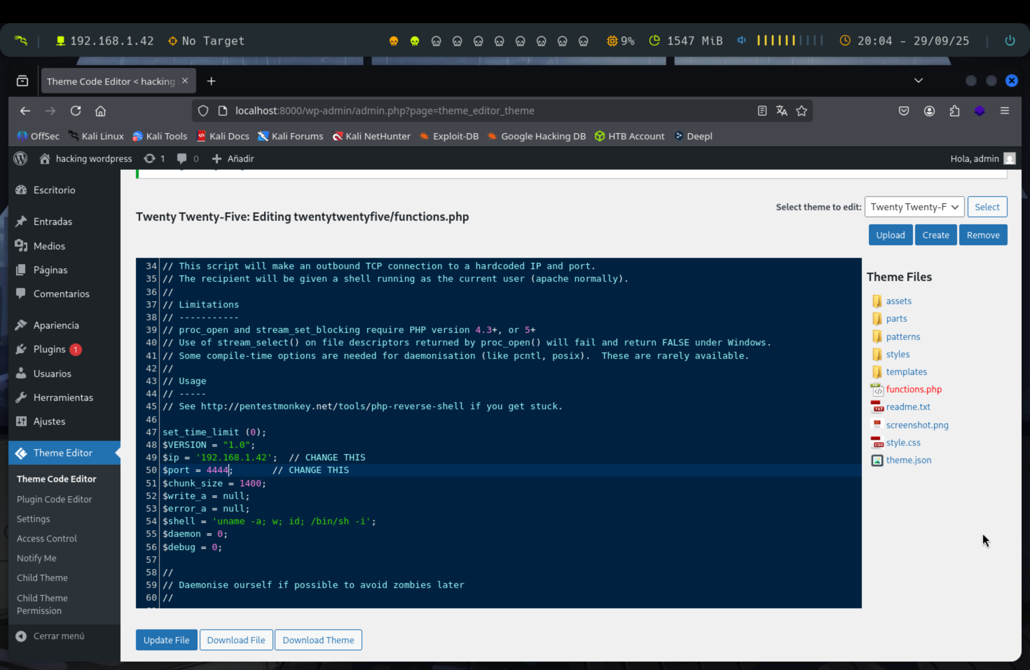The image size is (1030, 670).
Task: Click the updates icon in the admin bar
Action: [150, 158]
